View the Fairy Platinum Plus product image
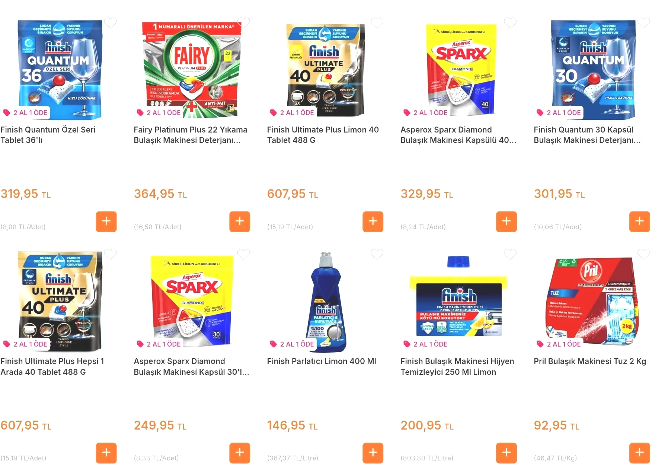668x469 pixels. pyautogui.click(x=192, y=70)
